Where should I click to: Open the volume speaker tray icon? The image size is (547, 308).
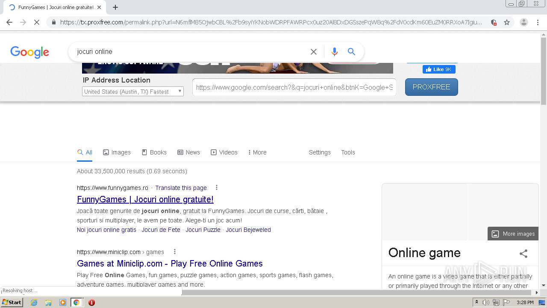485,302
